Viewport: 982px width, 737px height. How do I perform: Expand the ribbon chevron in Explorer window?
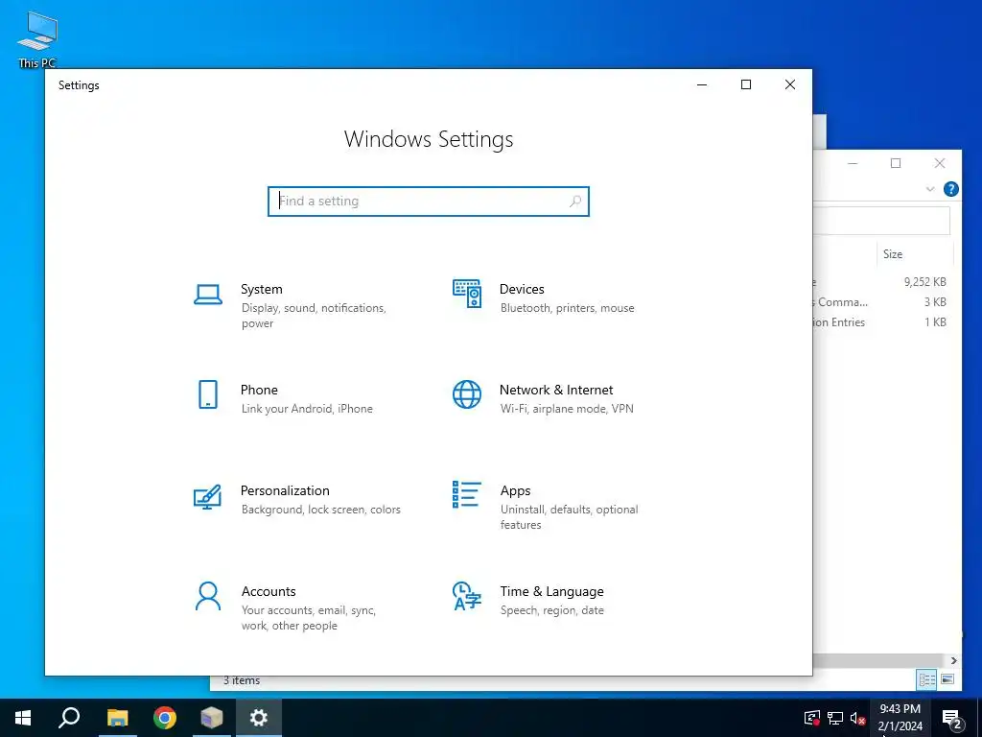(x=930, y=189)
